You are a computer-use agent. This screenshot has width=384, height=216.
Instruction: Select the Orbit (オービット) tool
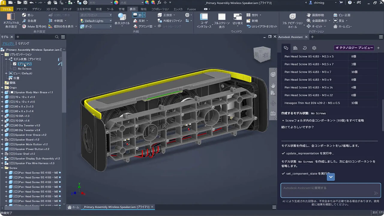315,26
